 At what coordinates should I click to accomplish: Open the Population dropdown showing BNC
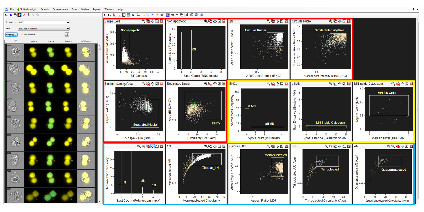43,22
